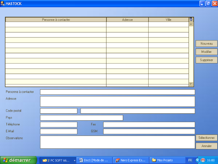The width and height of the screenshot is (218, 164).
Task: Focus the Personne à contacter input field
Action: (x=117, y=92)
